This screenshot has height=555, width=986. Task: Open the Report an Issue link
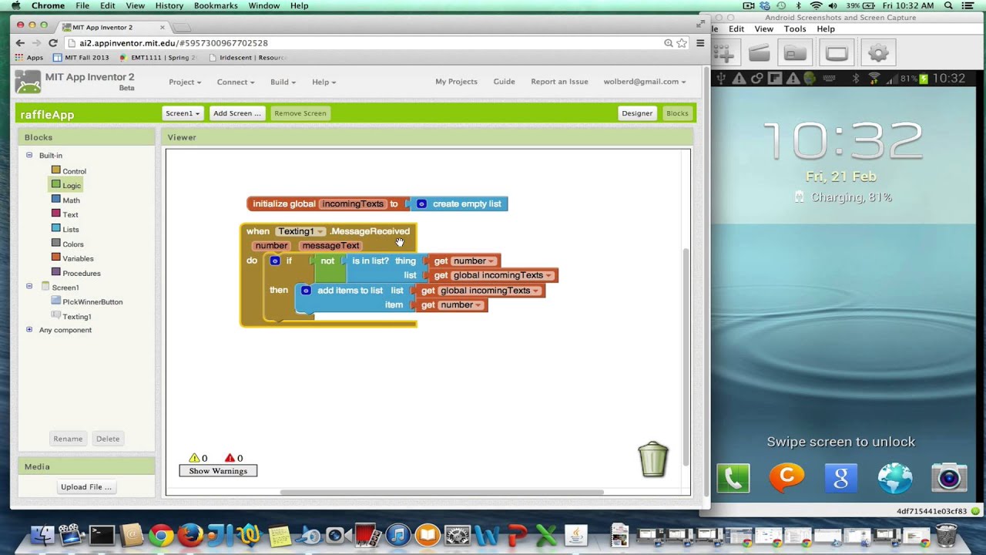tap(559, 82)
